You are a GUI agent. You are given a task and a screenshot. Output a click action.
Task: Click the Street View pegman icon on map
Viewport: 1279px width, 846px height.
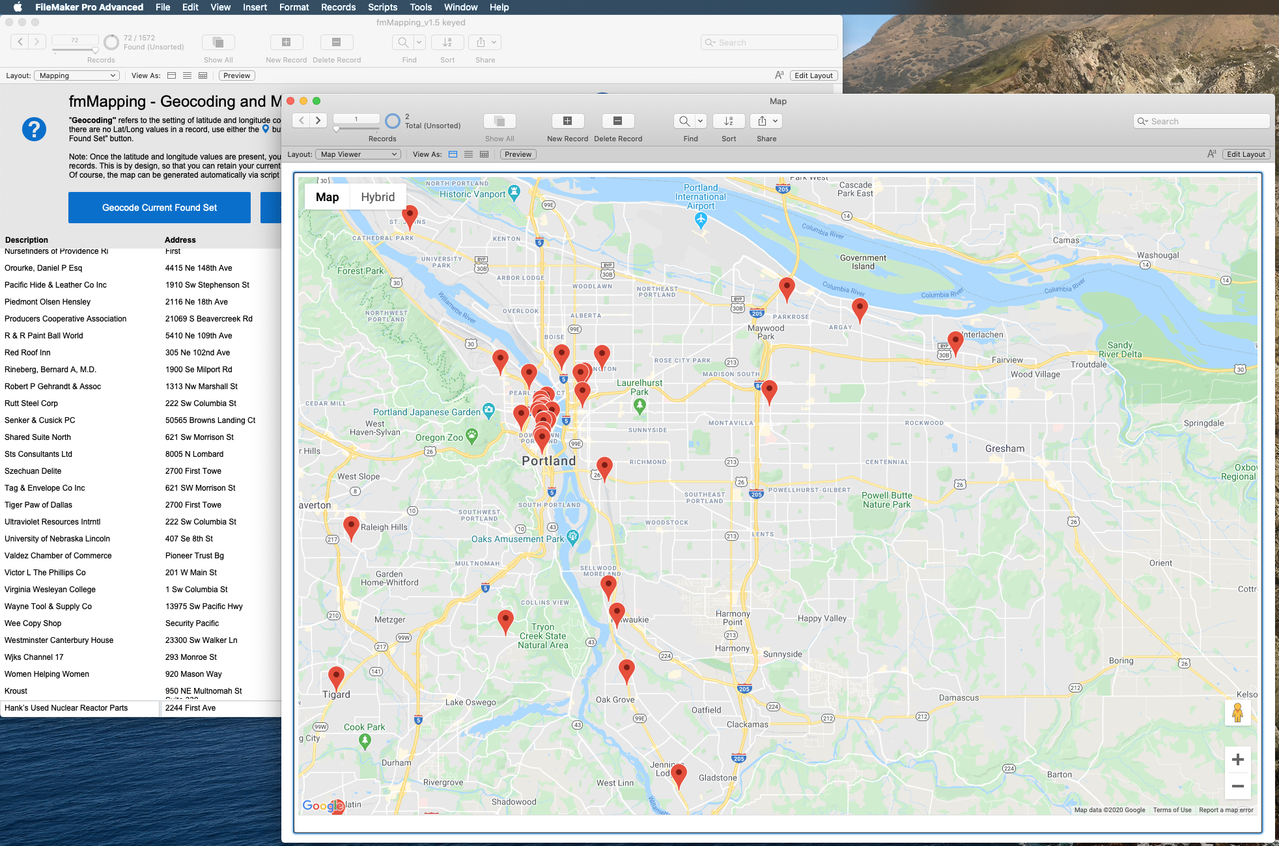tap(1238, 713)
